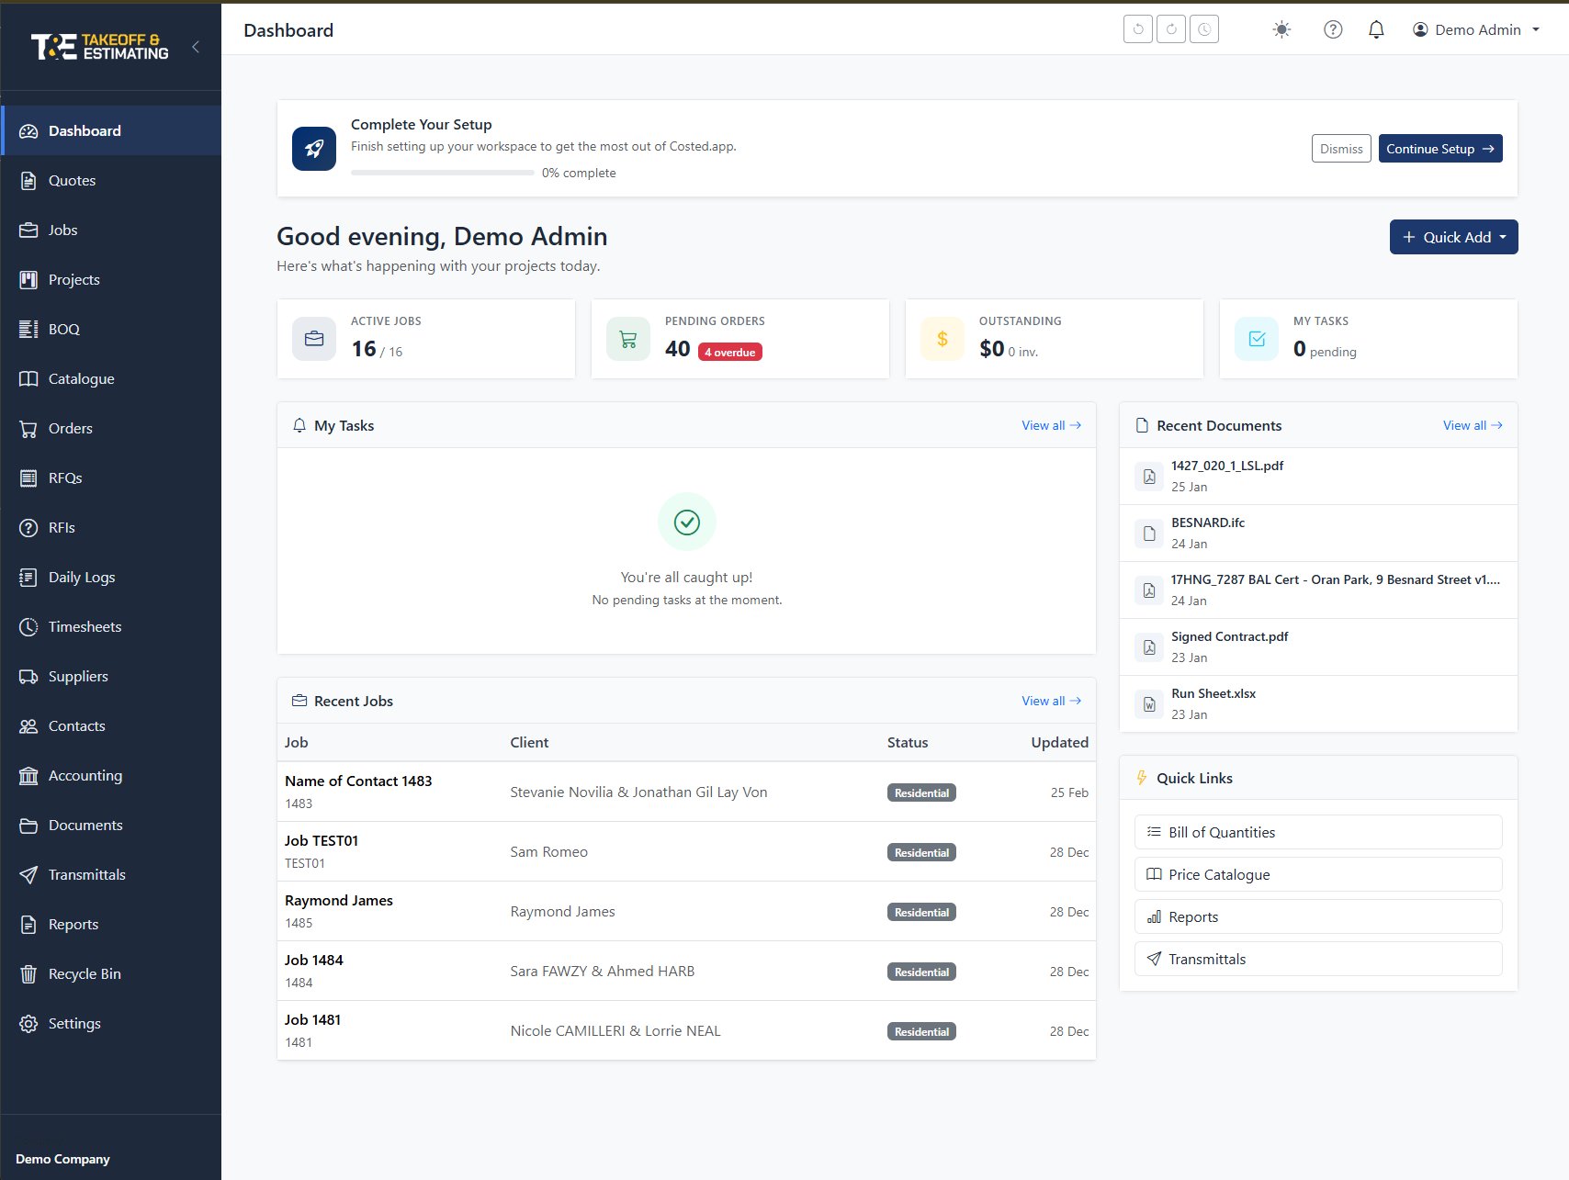Click the Catalogue book icon in sidebar
This screenshot has height=1180, width=1569.
[x=28, y=379]
